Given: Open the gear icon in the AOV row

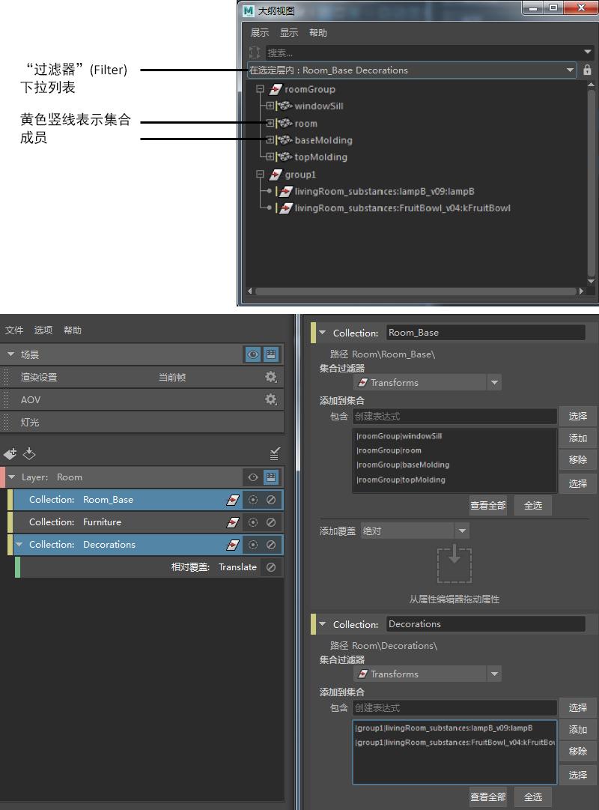Looking at the screenshot, I should click(x=270, y=399).
